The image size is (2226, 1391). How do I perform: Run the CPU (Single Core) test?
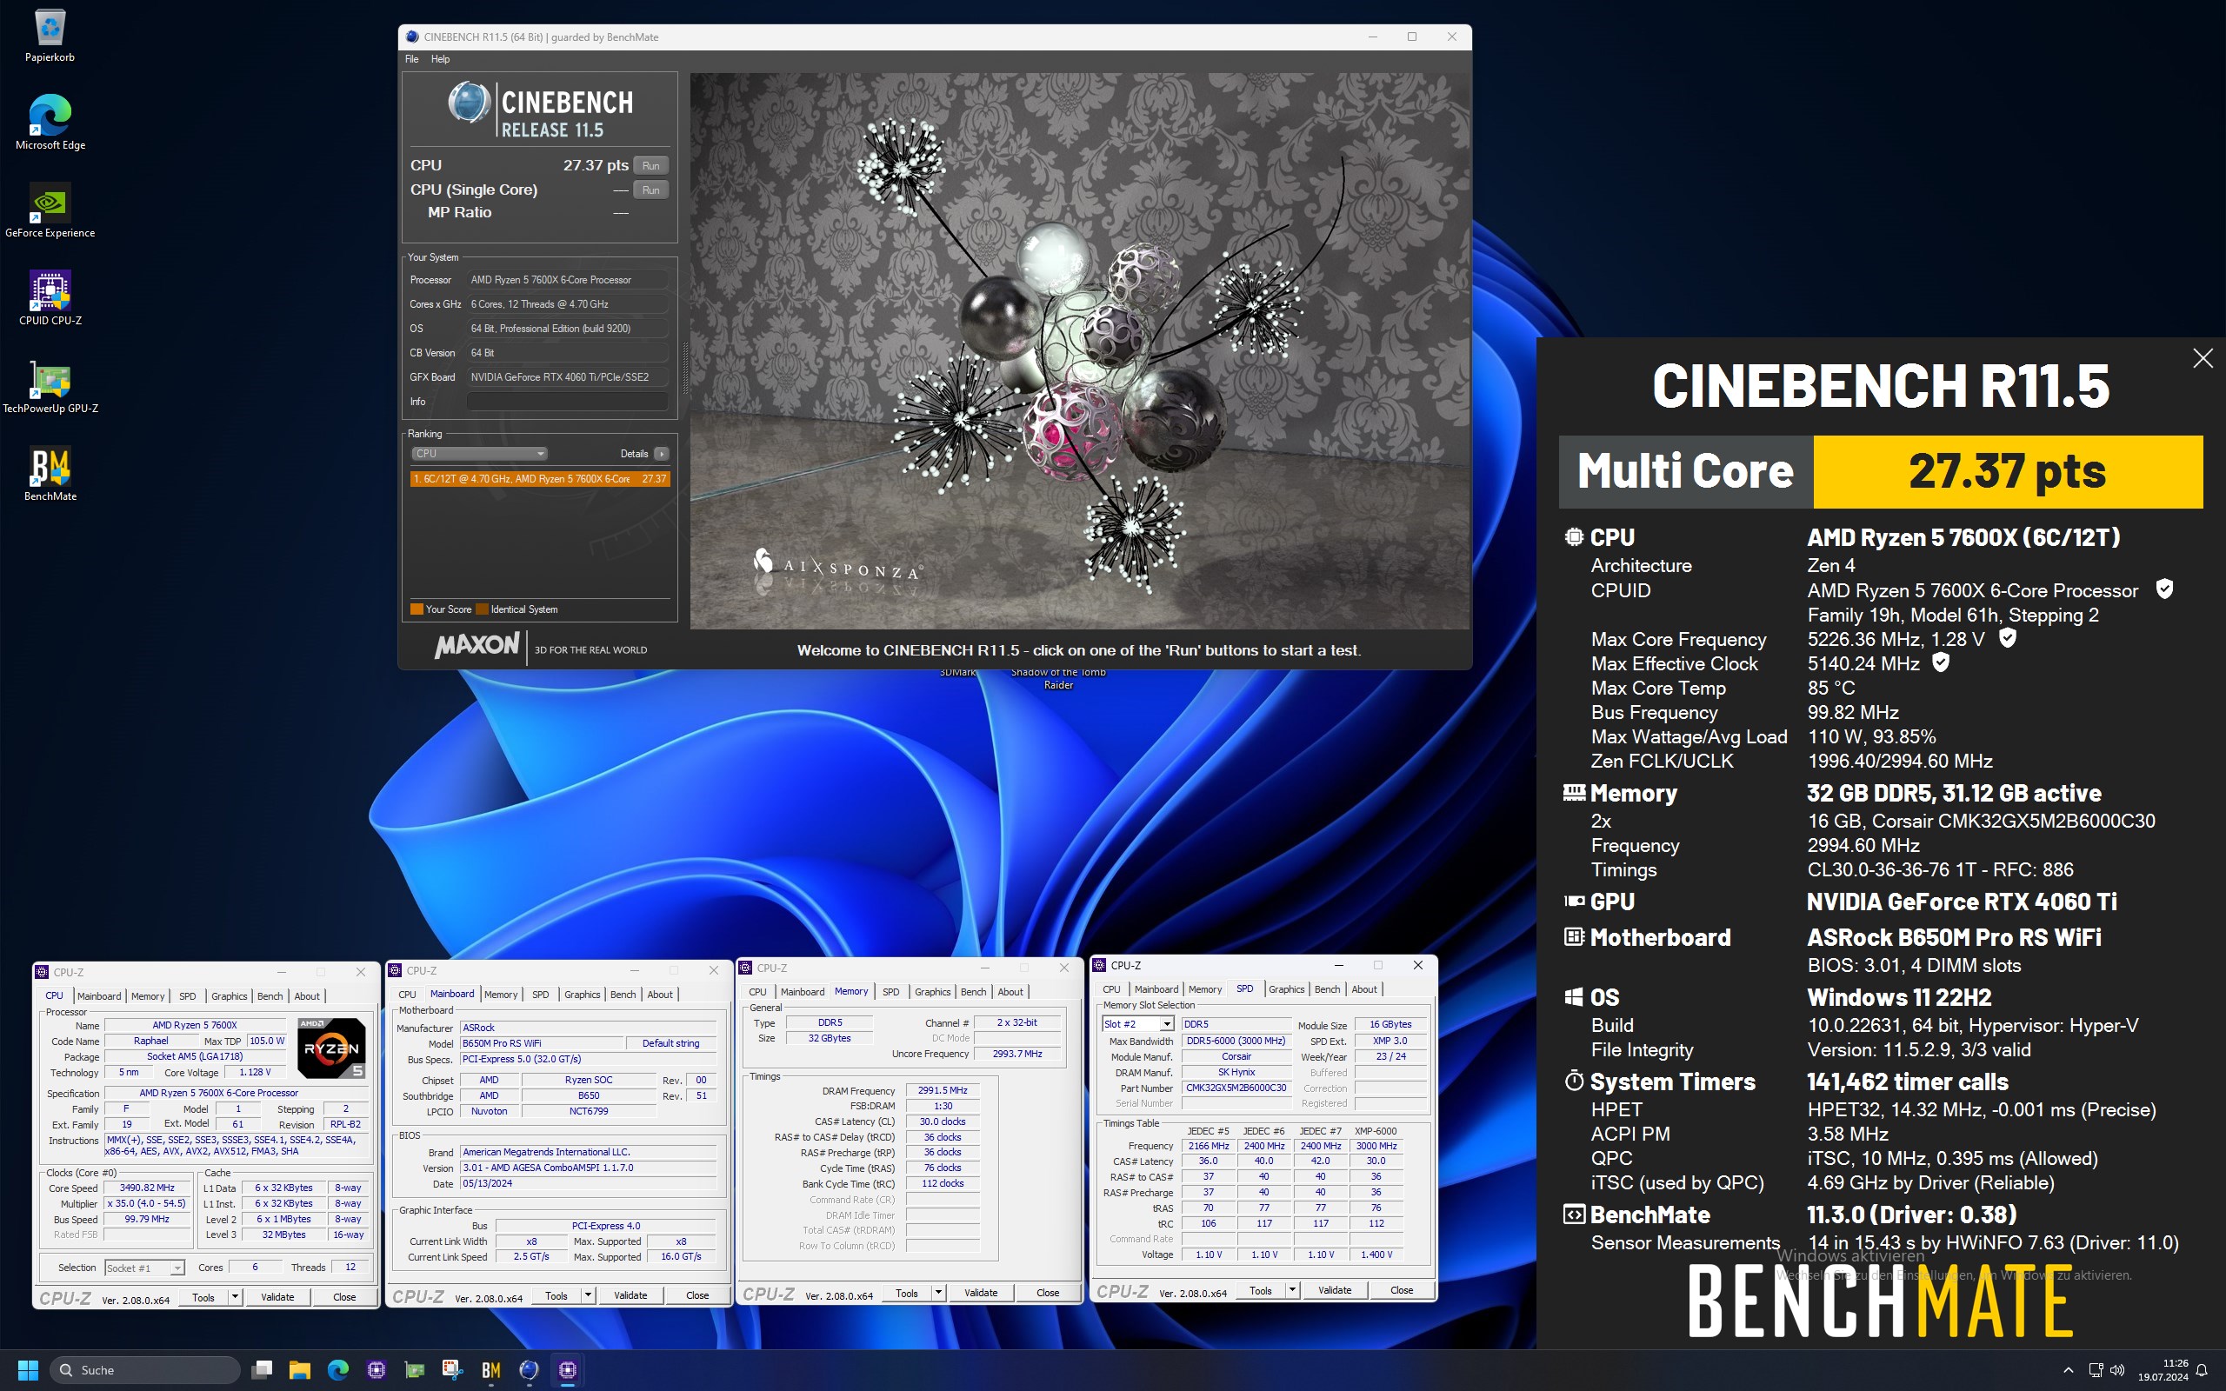651,190
